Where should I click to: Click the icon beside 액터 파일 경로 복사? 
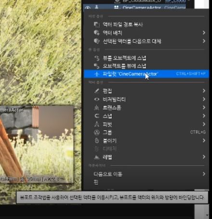pyautogui.click(x=97, y=25)
